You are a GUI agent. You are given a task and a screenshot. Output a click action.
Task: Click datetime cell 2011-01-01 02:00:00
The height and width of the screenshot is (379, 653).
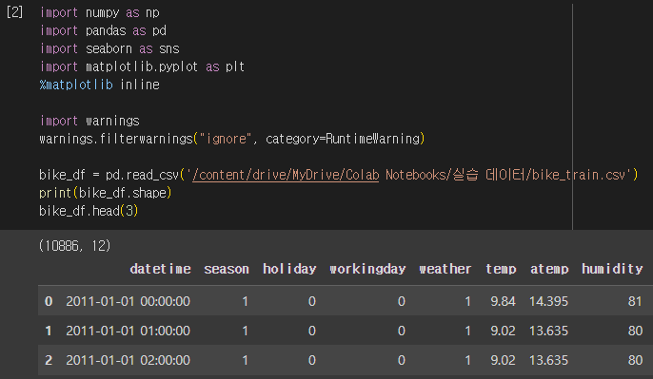[128, 360]
